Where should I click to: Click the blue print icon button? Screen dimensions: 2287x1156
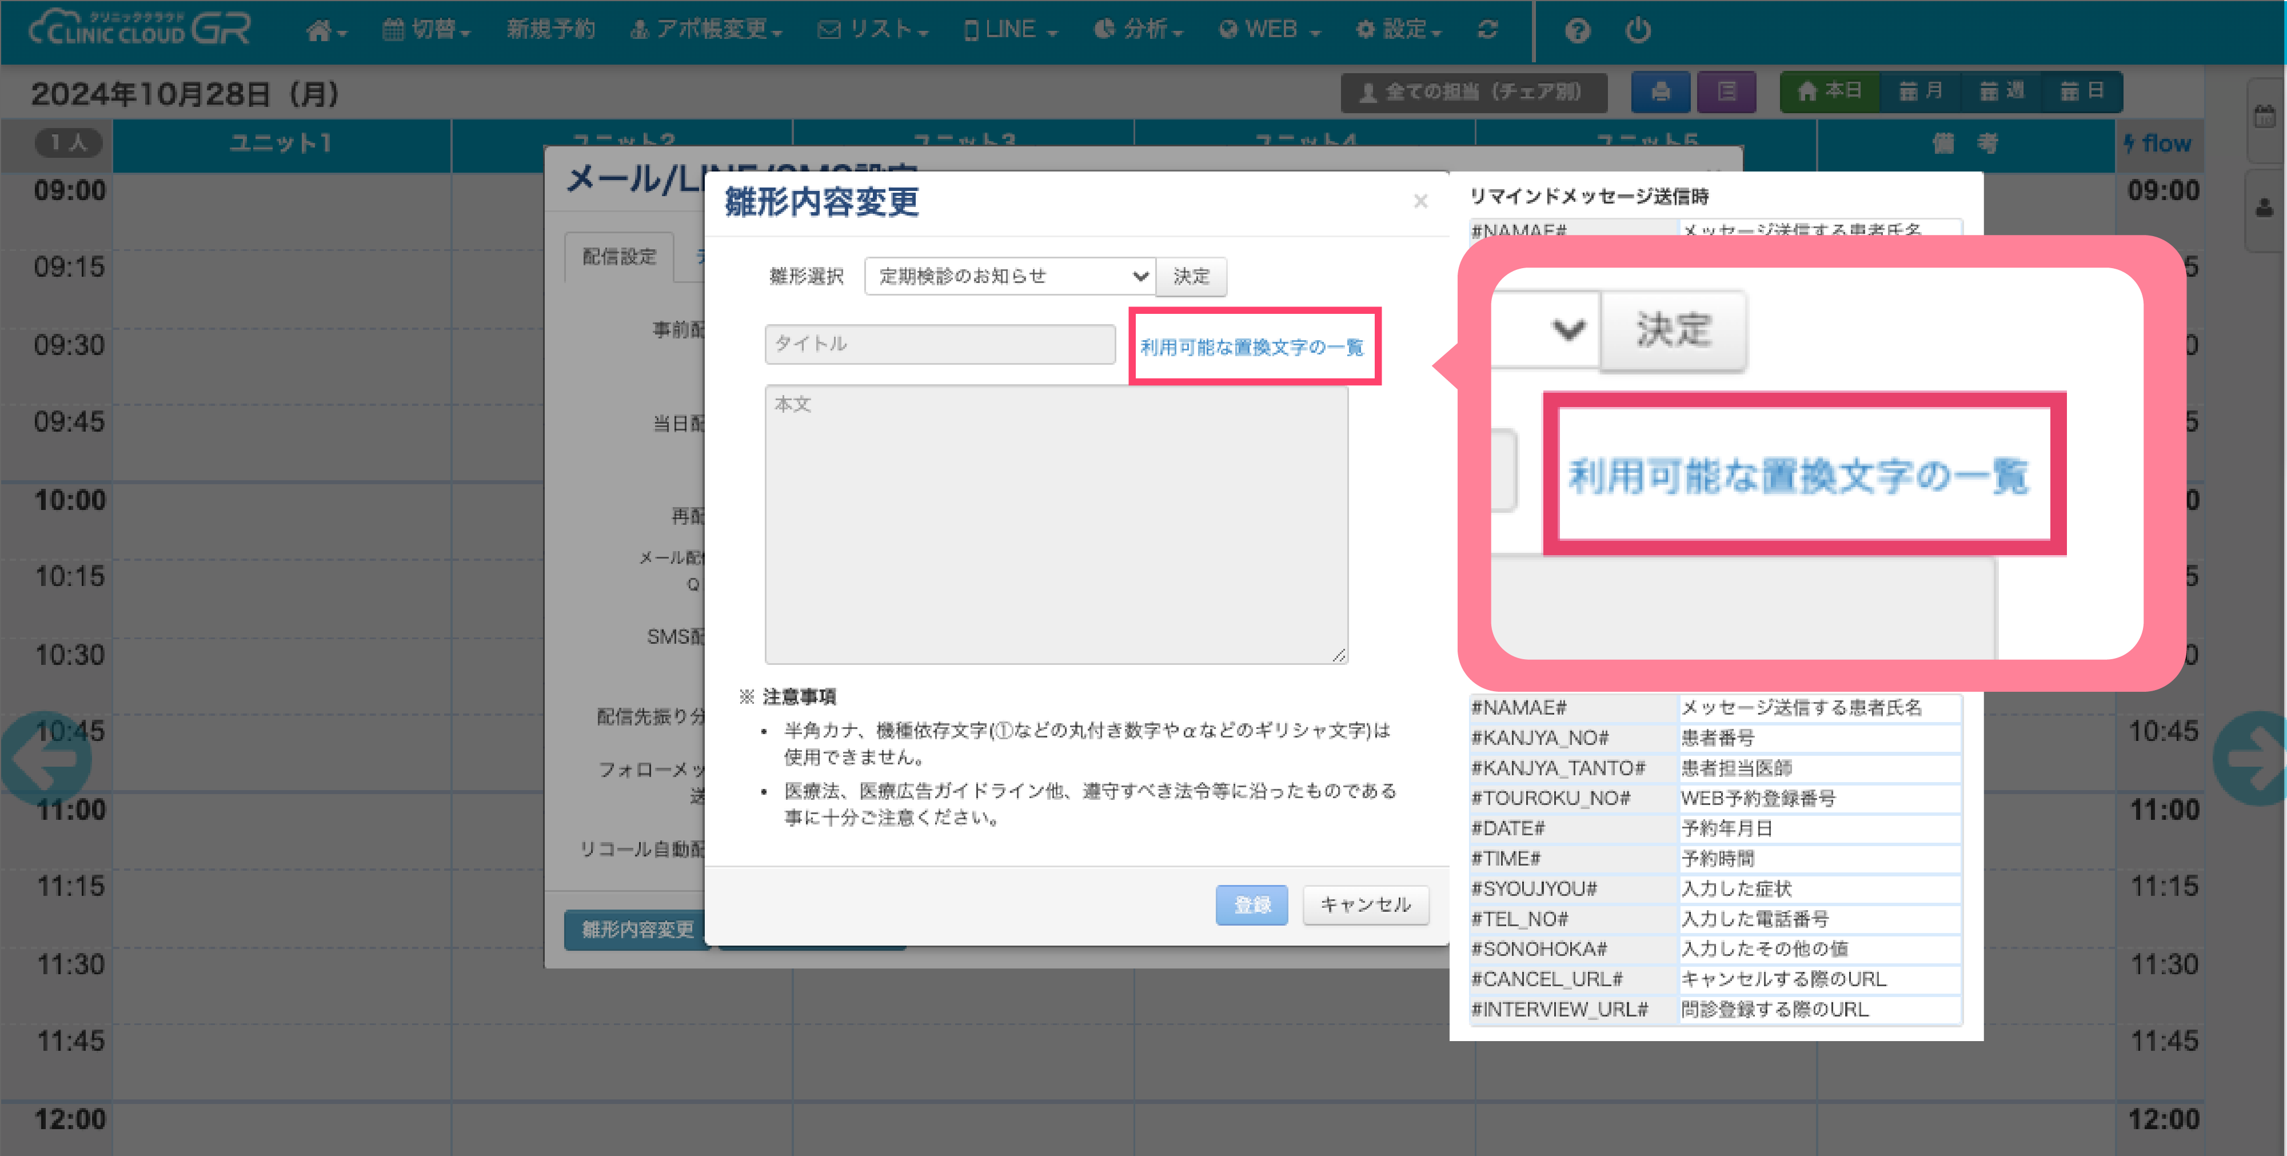coord(1660,91)
